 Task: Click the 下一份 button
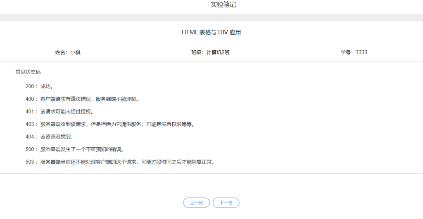tap(226, 203)
